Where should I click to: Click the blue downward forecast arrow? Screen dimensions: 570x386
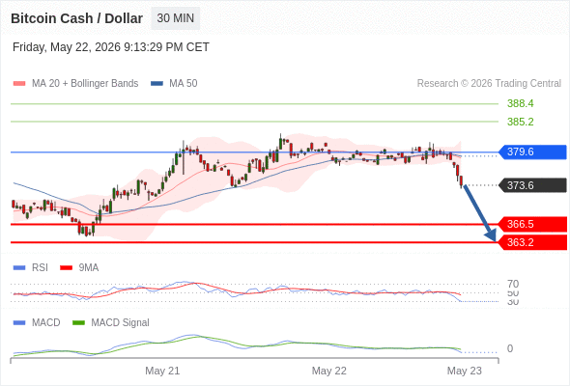click(x=479, y=213)
